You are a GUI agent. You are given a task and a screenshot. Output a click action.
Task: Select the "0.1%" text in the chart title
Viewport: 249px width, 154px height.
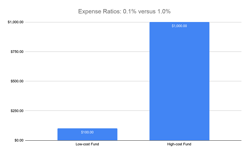coord(129,12)
